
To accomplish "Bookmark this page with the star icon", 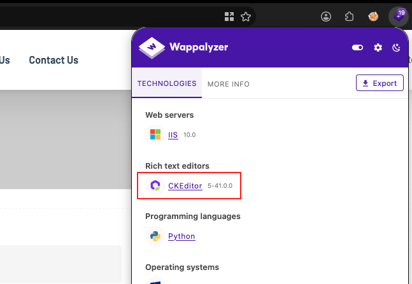I will point(246,17).
